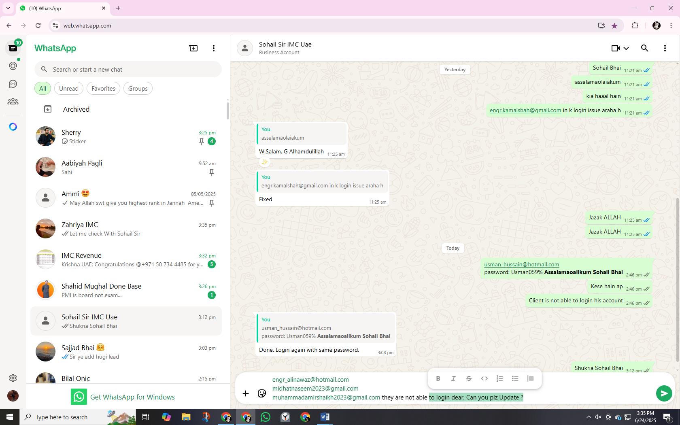Open File Explorer from the taskbar
Viewport: 680px width, 425px height.
[x=186, y=417]
